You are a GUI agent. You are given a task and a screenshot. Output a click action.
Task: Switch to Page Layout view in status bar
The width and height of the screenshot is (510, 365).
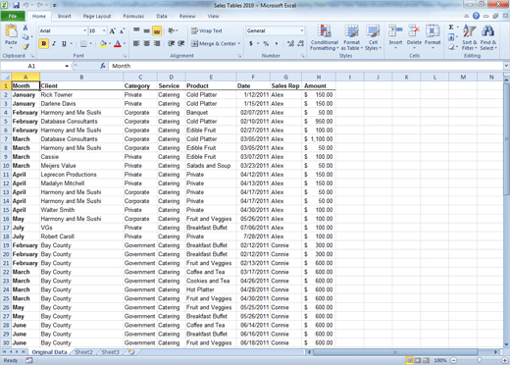(418, 360)
